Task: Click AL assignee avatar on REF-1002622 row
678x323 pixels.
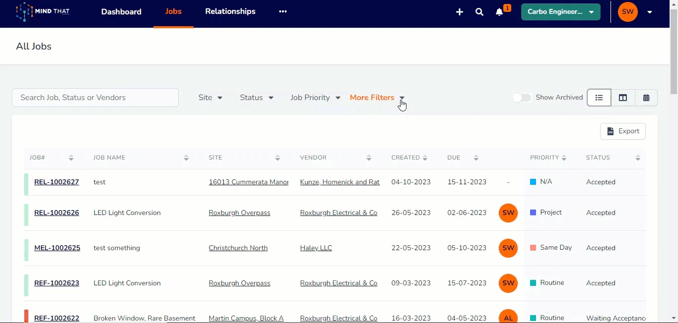Action: point(508,316)
